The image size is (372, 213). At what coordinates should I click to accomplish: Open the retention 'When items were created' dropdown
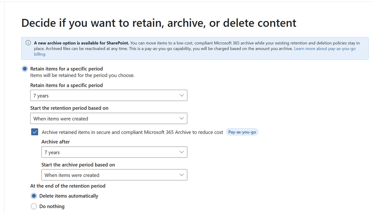(109, 118)
